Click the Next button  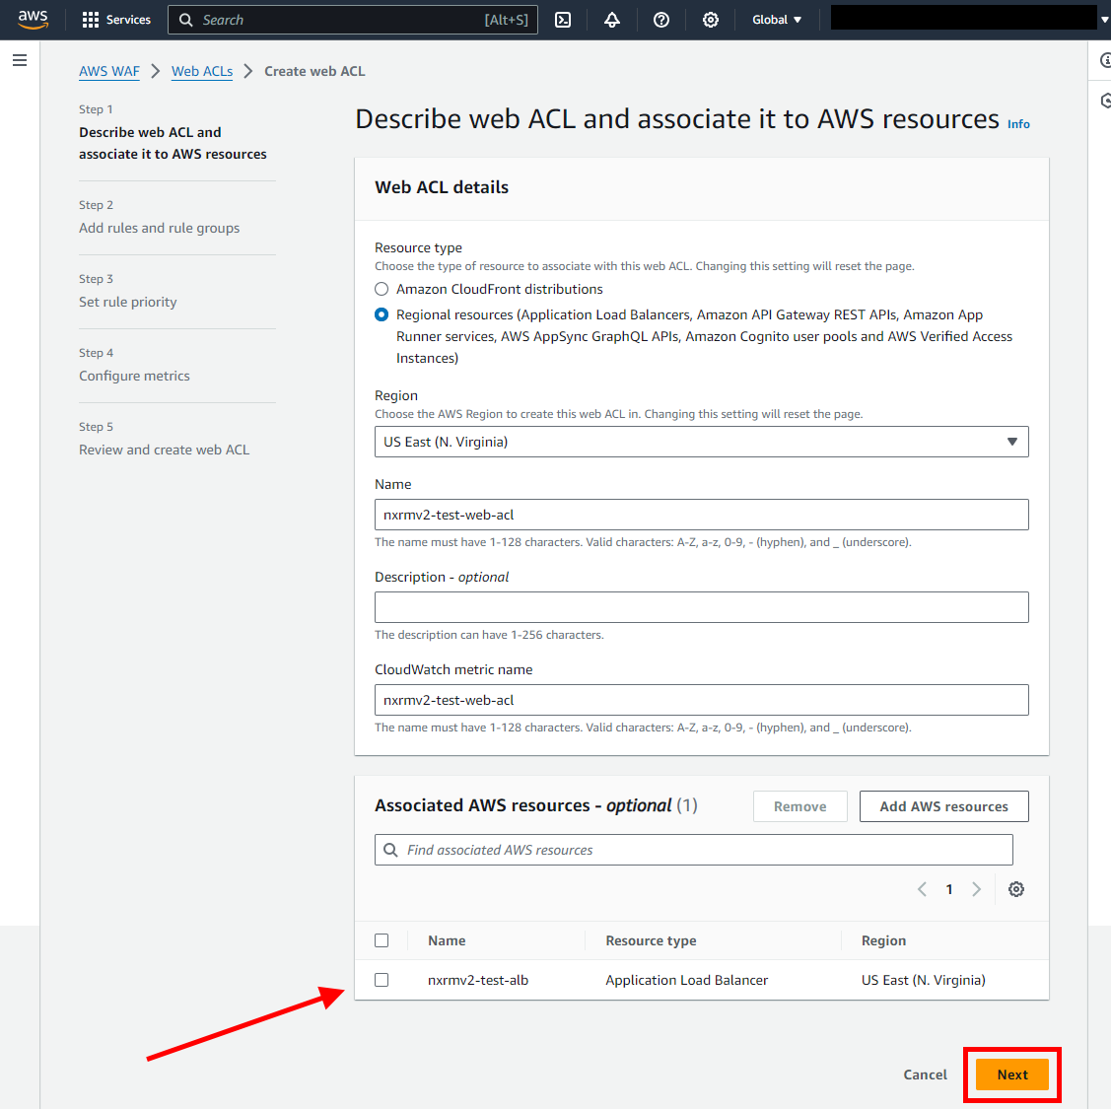1011,1074
